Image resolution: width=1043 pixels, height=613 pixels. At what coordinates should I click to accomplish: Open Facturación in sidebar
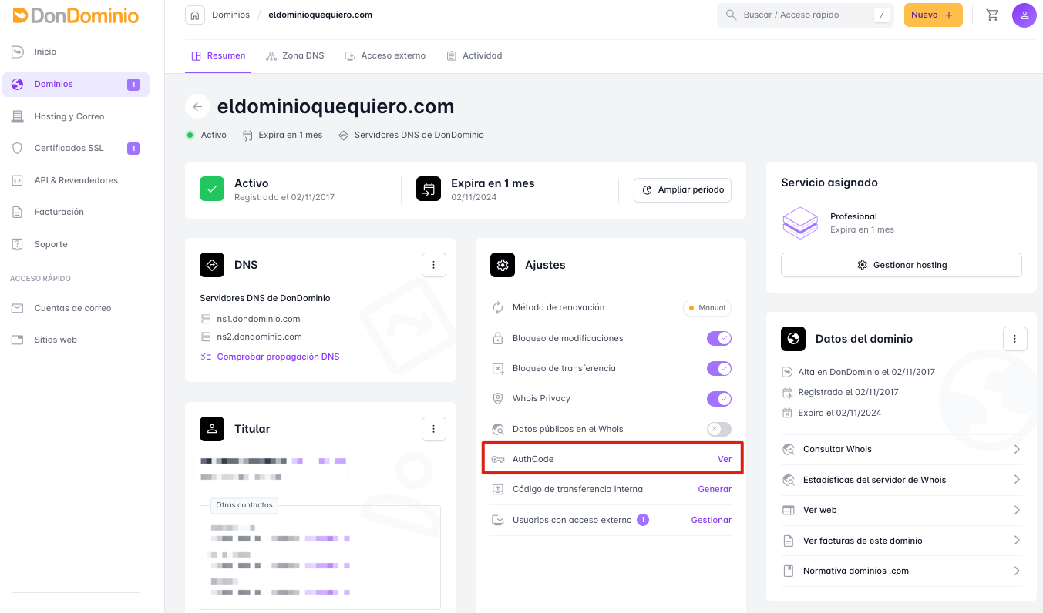click(76, 212)
